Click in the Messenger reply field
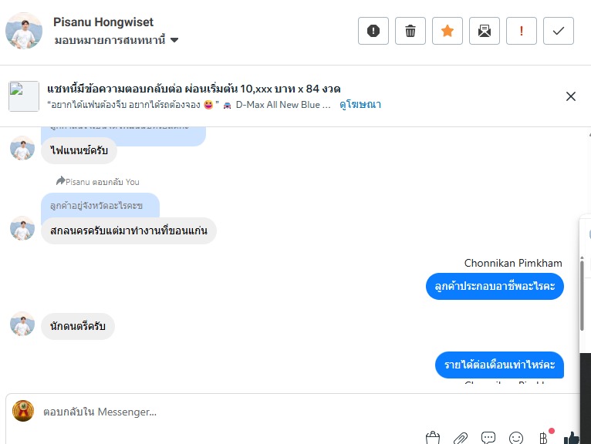 (231, 412)
